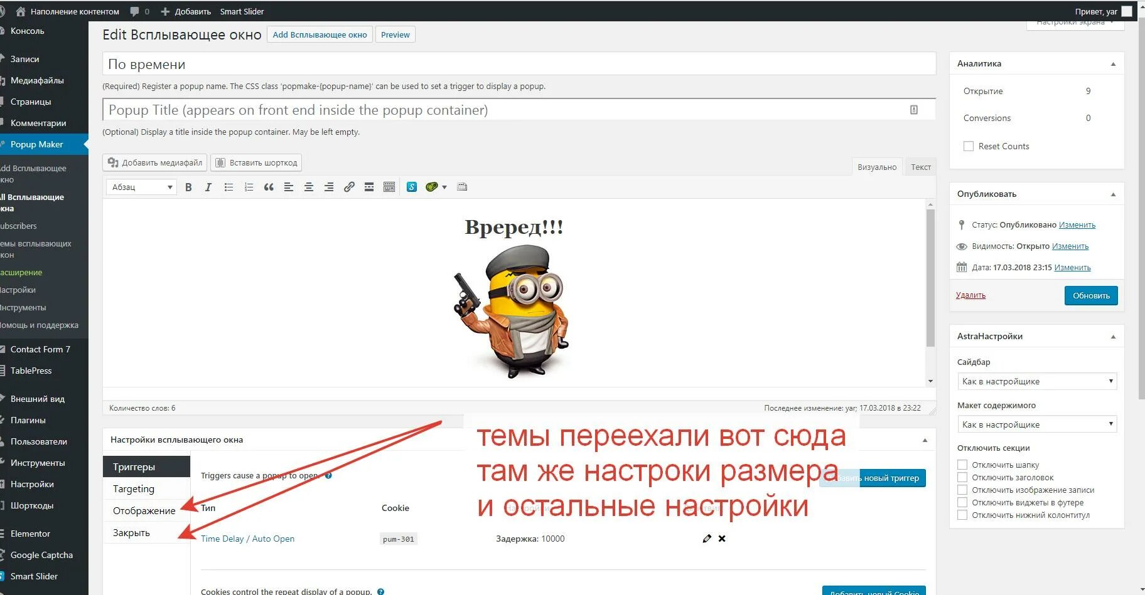Click the Обновить button
Viewport: 1145px width, 595px height.
coord(1091,295)
